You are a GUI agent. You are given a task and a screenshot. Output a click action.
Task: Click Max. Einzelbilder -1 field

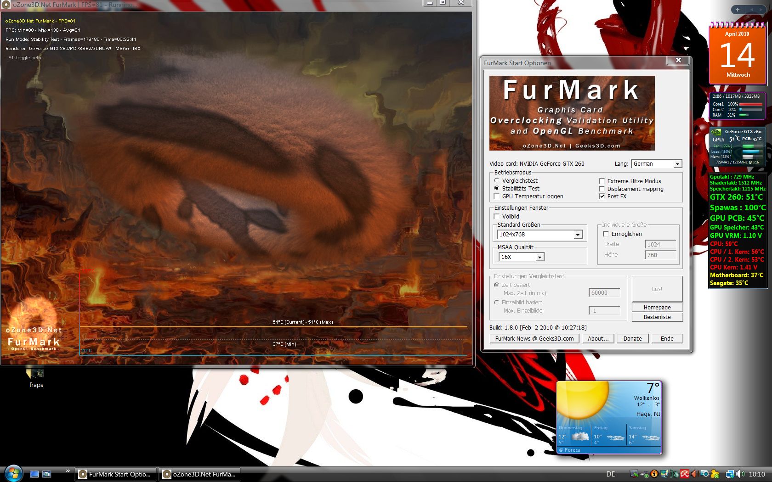pyautogui.click(x=604, y=311)
